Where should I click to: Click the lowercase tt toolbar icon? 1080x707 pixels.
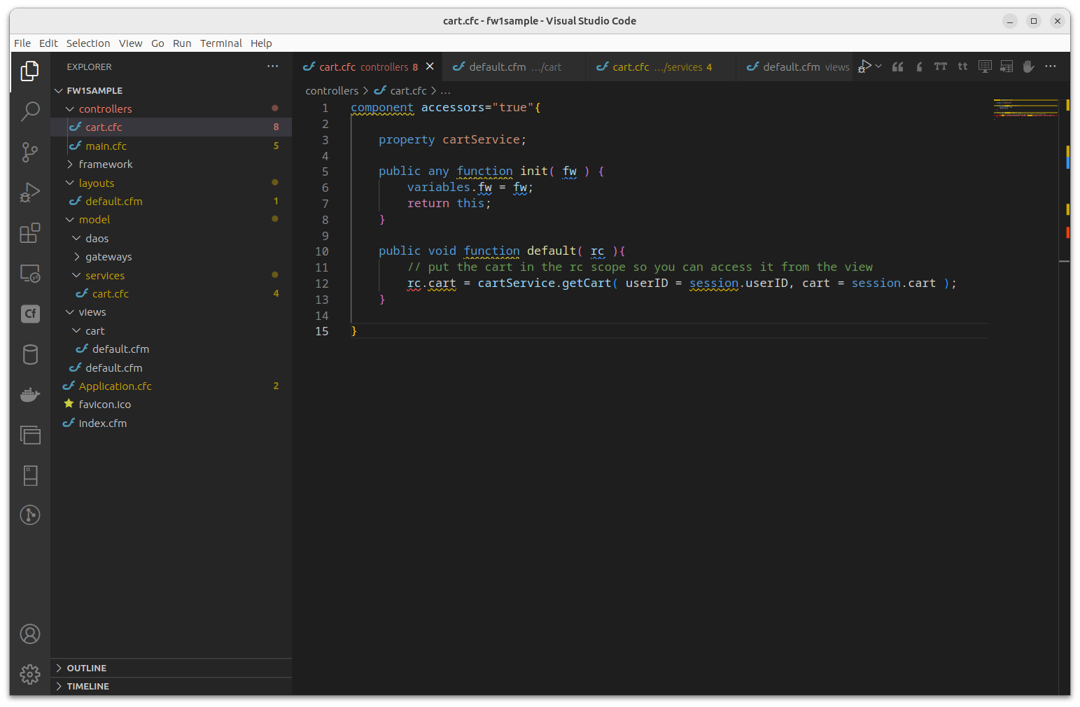tap(962, 66)
